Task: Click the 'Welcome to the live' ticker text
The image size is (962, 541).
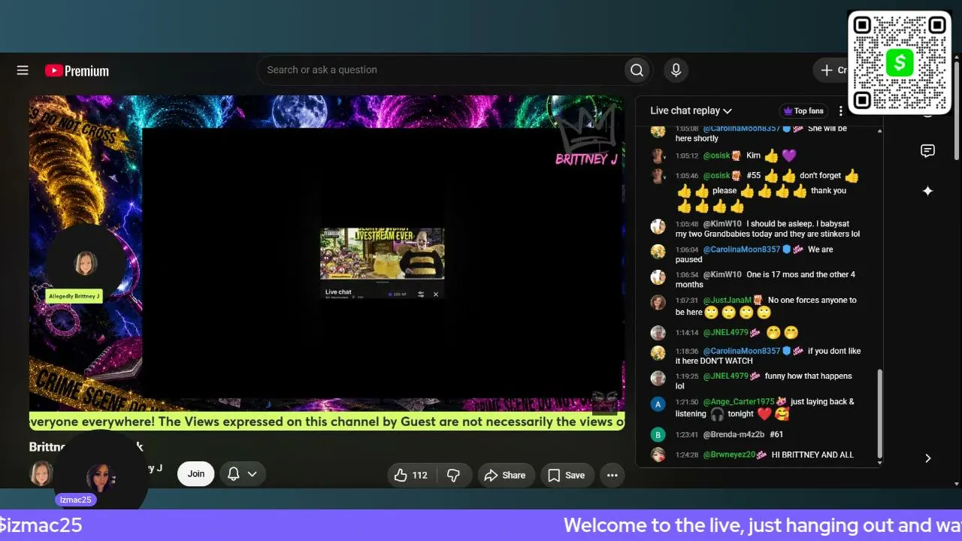Action: click(763, 525)
